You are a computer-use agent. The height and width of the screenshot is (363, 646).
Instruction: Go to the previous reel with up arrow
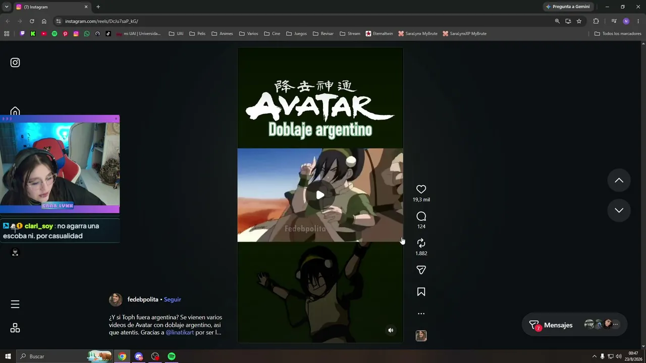click(619, 180)
